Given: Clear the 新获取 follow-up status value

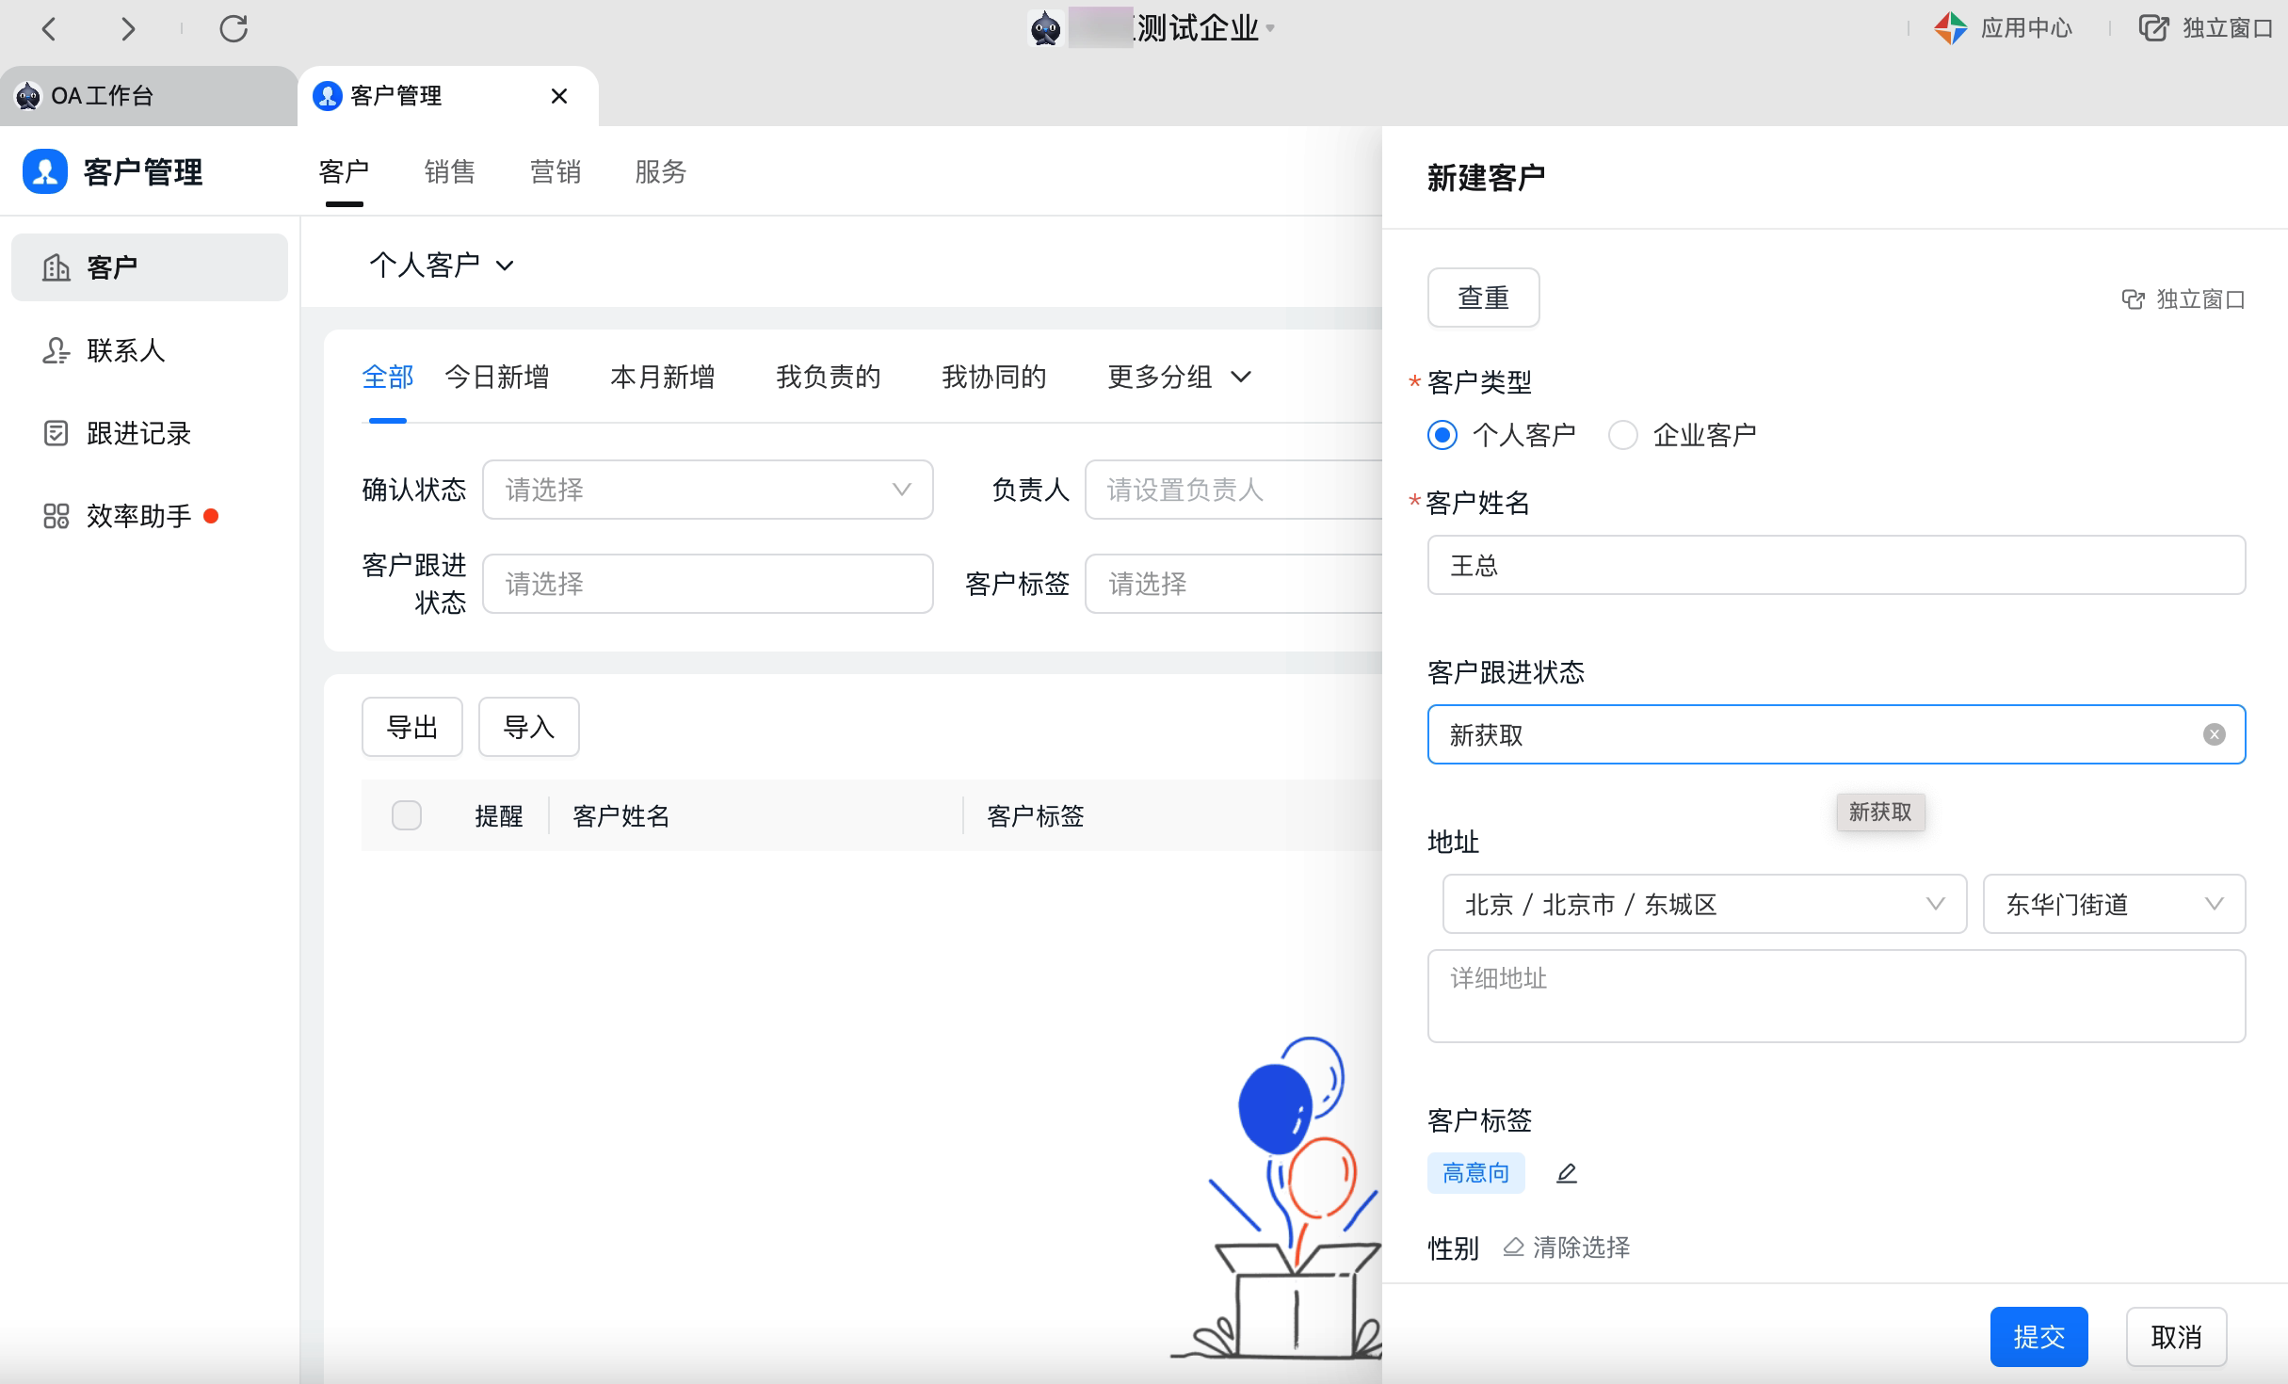Looking at the screenshot, I should (2215, 734).
